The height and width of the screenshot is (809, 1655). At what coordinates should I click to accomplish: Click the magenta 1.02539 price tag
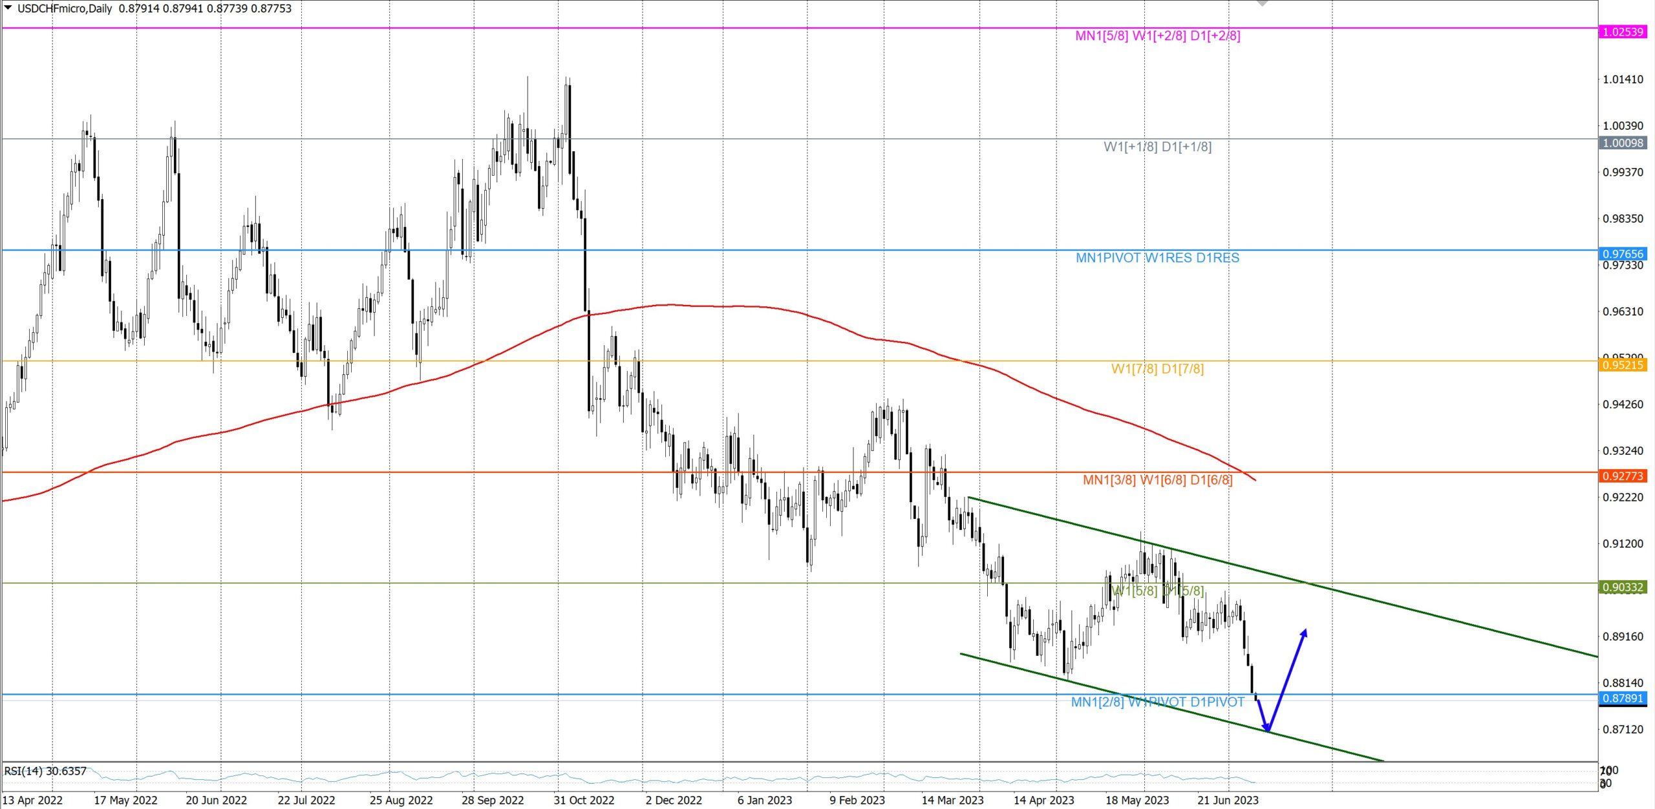(1623, 32)
